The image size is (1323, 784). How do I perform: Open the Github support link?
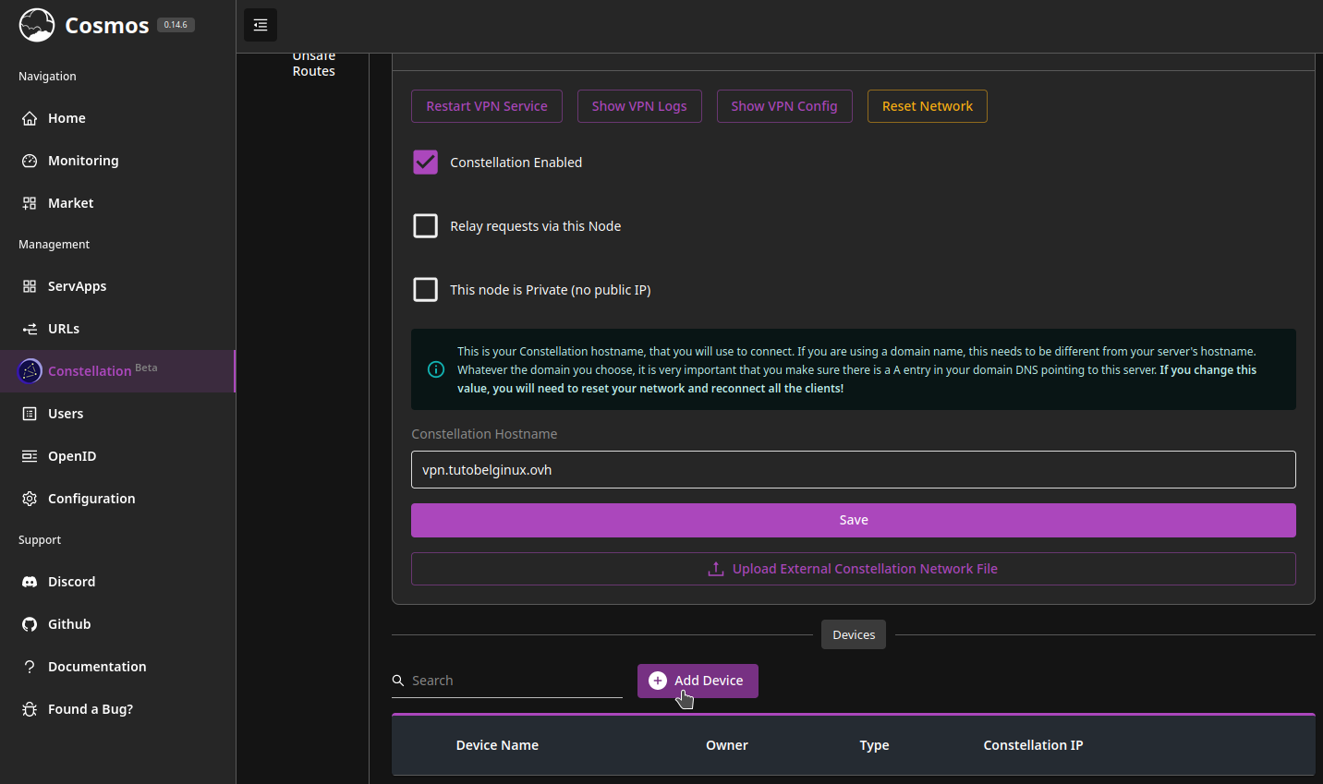(117, 624)
